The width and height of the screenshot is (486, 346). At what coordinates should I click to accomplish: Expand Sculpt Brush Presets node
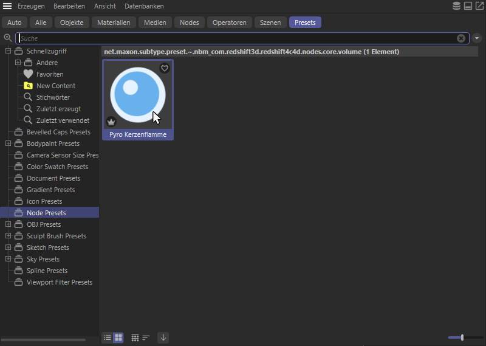9,236
